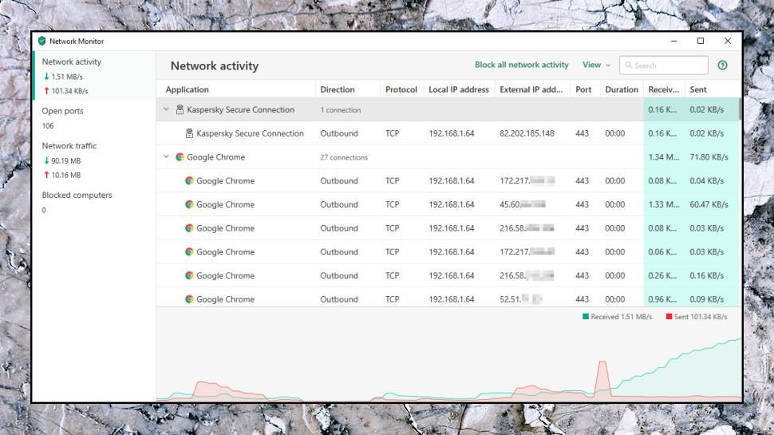Image resolution: width=774 pixels, height=435 pixels.
Task: Open the help question mark icon
Action: [x=722, y=65]
